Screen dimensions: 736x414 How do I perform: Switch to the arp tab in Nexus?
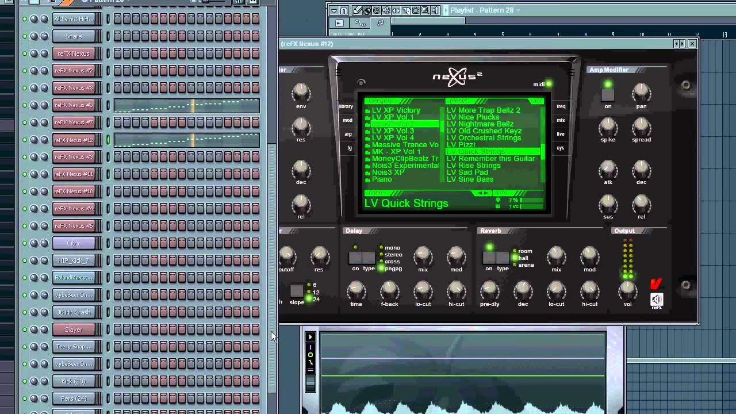click(348, 134)
